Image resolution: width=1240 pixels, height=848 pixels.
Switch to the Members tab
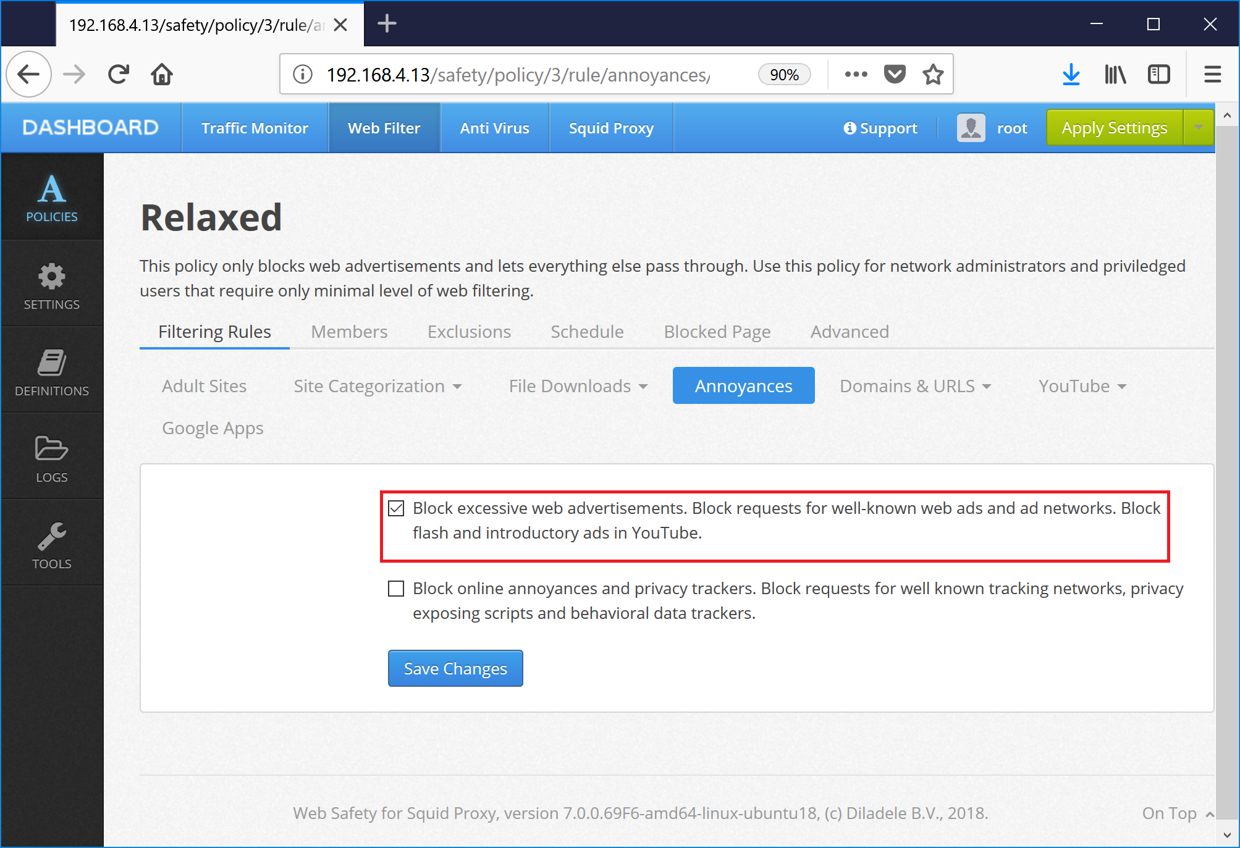coord(350,330)
